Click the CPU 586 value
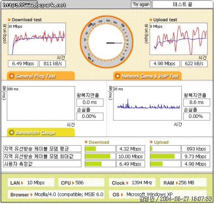The height and width of the screenshot is (204, 214). (80, 183)
